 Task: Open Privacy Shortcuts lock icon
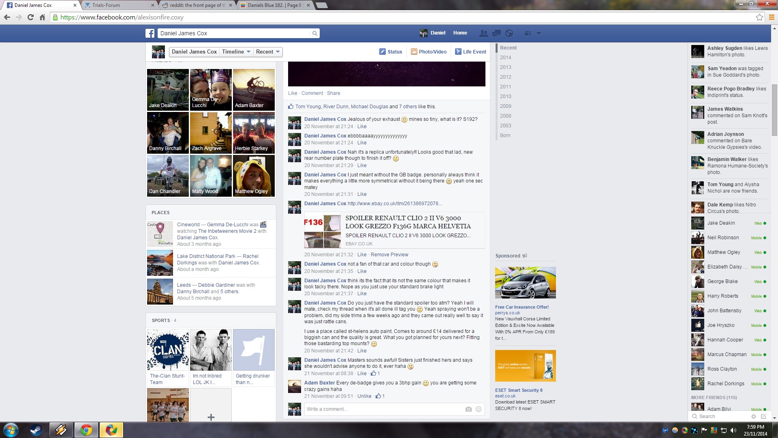(x=528, y=33)
